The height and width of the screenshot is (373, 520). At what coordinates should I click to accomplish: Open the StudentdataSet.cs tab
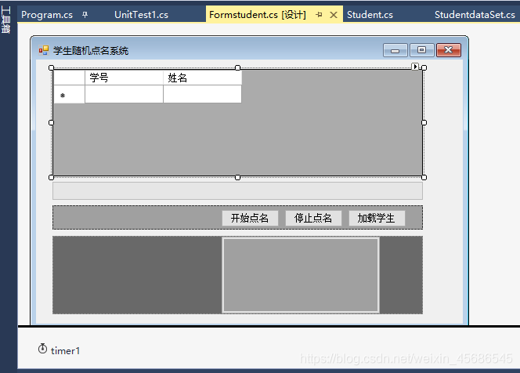475,15
